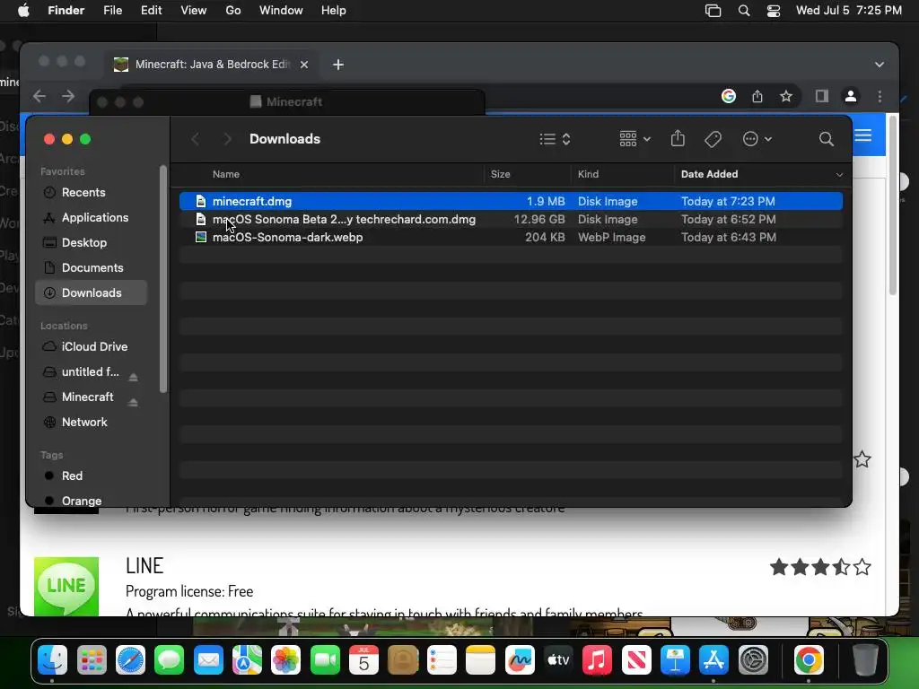Viewport: 919px width, 689px height.
Task: Click the LINE star rating
Action: (820, 567)
